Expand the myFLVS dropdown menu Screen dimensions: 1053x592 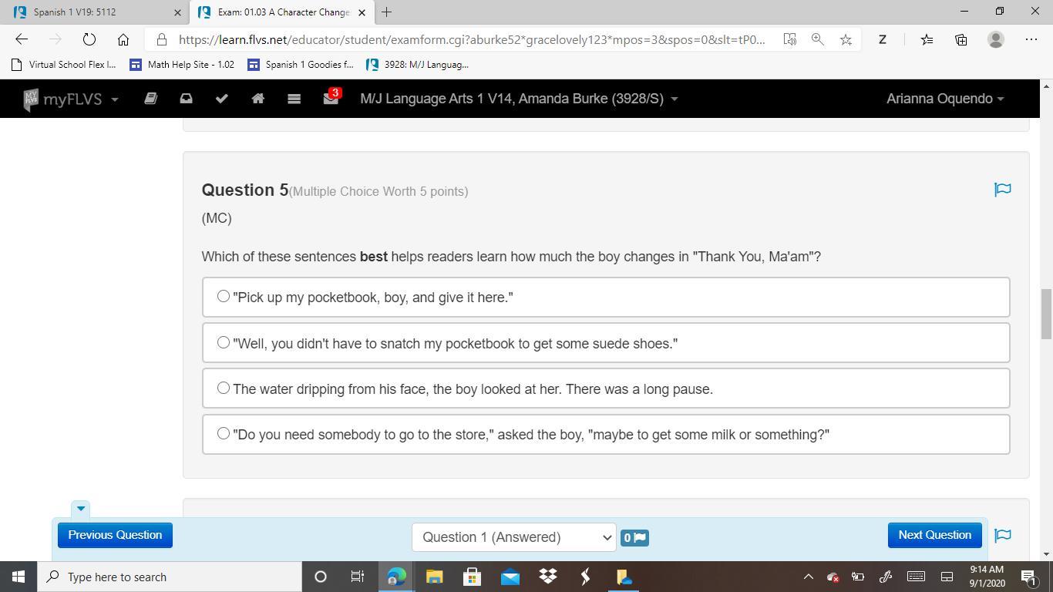pyautogui.click(x=71, y=99)
